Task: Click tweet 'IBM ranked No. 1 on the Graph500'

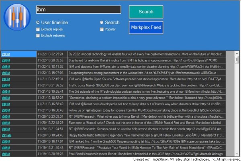Action: [x=147, y=141]
